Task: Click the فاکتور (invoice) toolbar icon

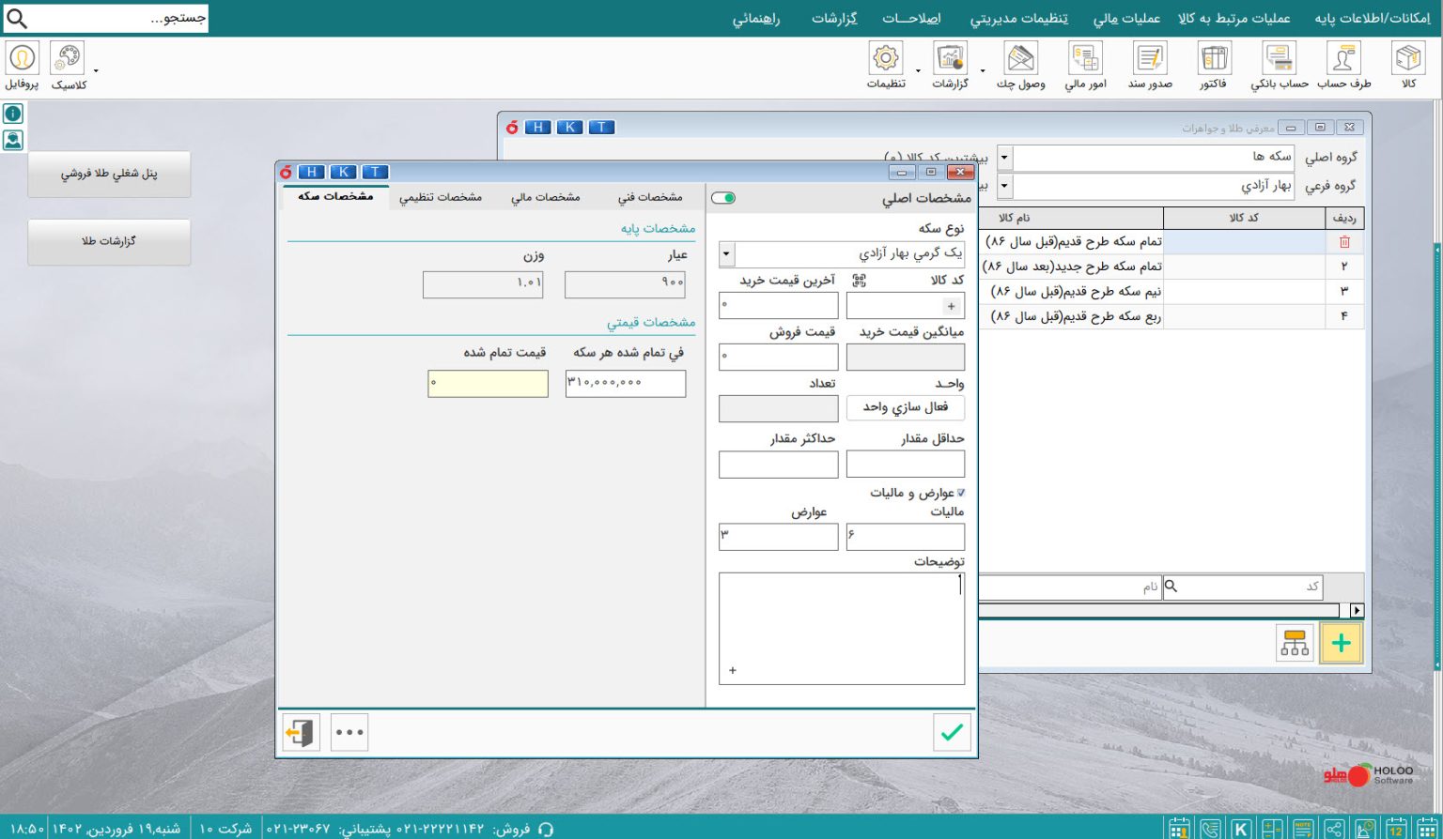Action: tap(1213, 64)
